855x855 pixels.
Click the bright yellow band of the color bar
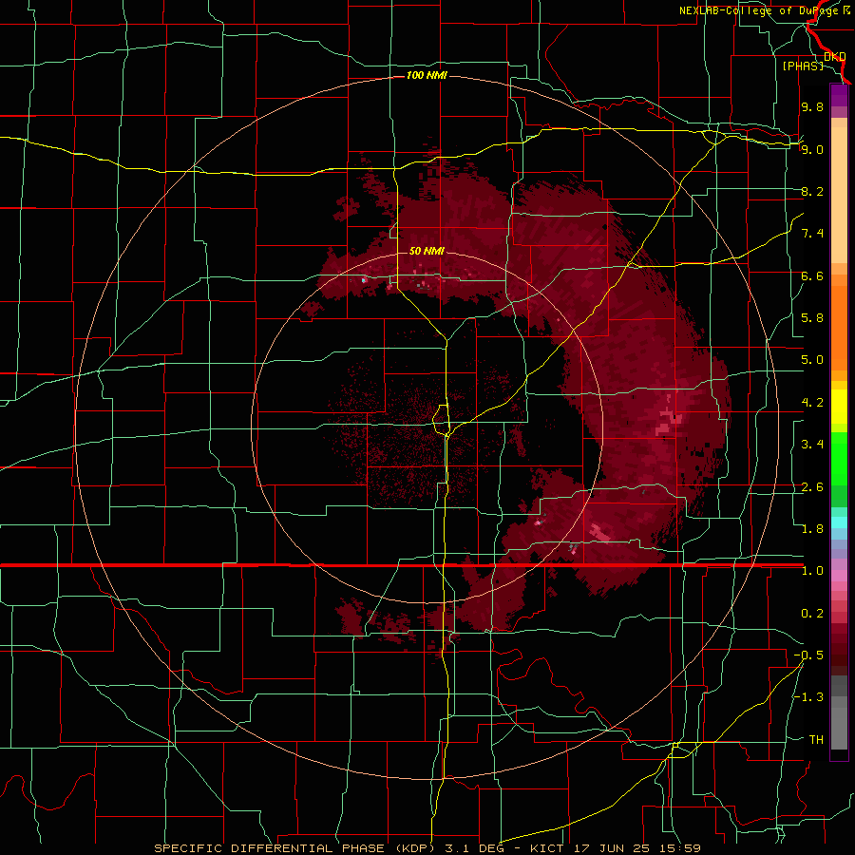click(839, 407)
